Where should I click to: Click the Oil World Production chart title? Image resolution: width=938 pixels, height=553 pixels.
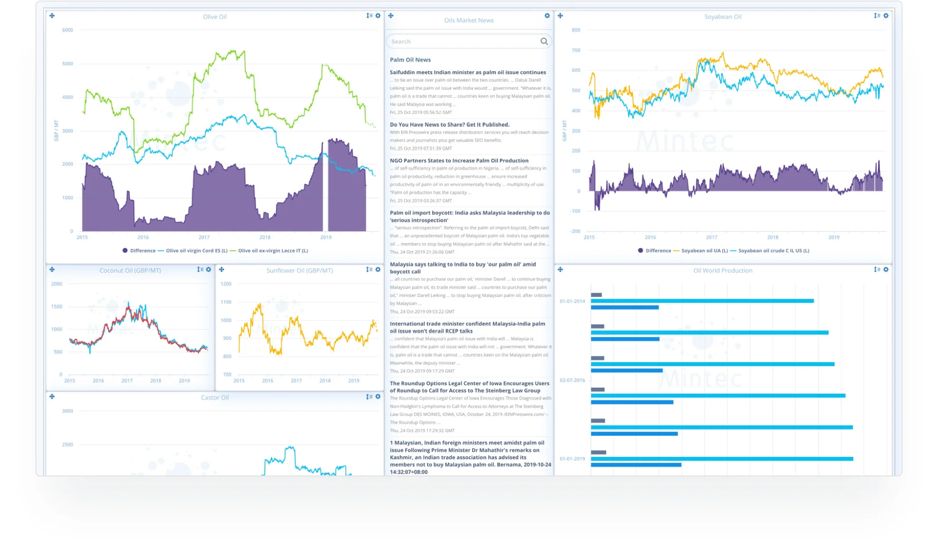click(723, 271)
